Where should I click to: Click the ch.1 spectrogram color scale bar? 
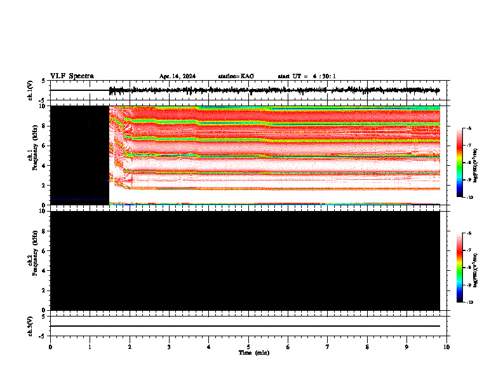460,163
